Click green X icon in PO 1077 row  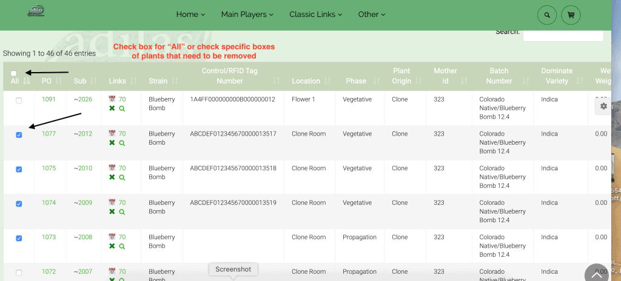(112, 143)
